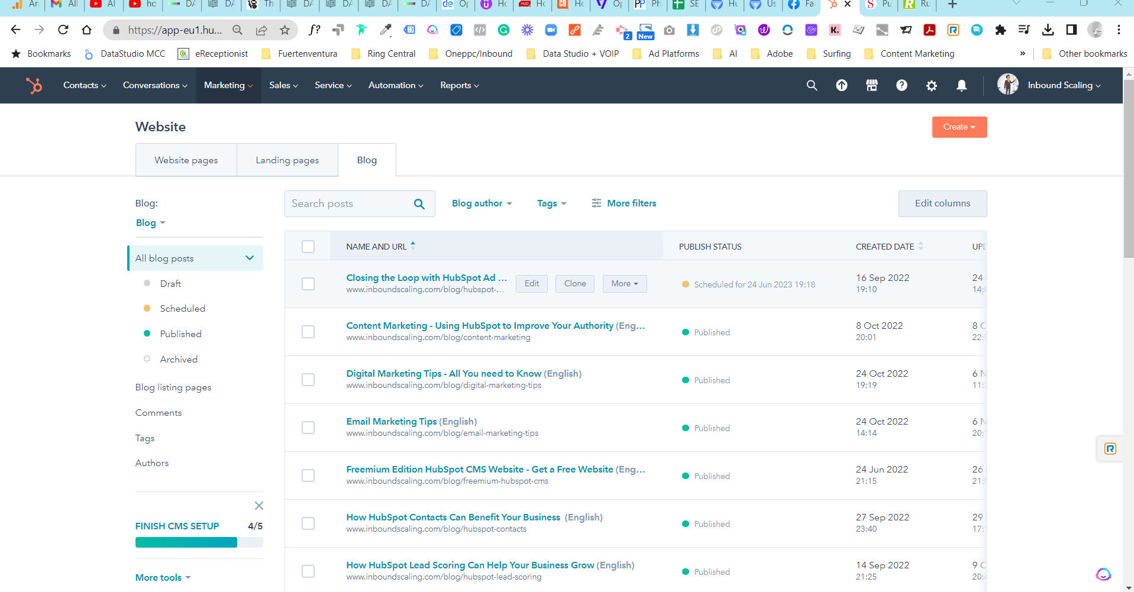Check the select-all checkbox in table header
The height and width of the screenshot is (592, 1134).
[x=308, y=246]
